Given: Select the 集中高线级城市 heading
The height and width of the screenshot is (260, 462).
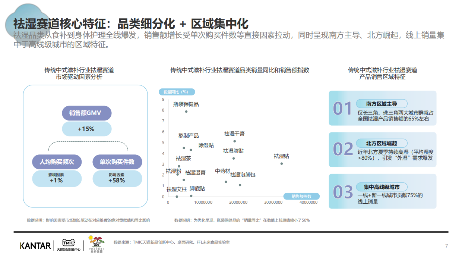Looking at the screenshot, I should [x=382, y=187].
